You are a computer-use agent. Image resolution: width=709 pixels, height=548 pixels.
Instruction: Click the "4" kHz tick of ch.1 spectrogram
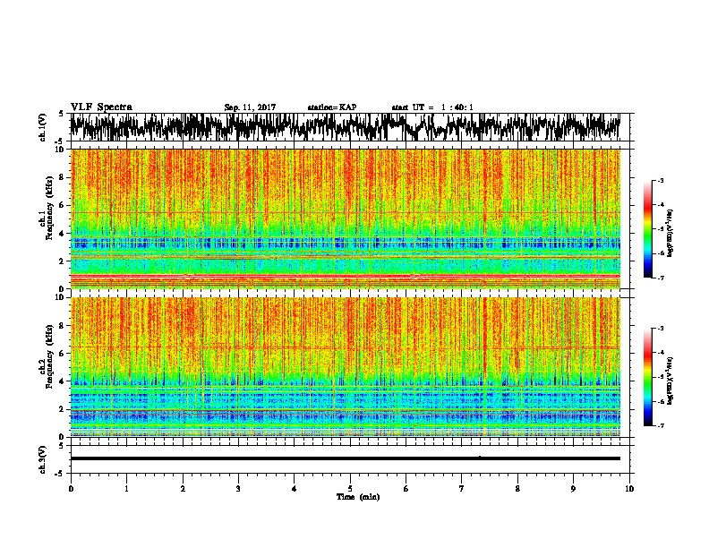[x=63, y=234]
